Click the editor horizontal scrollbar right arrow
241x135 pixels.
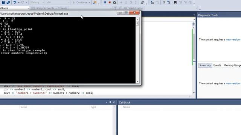[x=190, y=96]
